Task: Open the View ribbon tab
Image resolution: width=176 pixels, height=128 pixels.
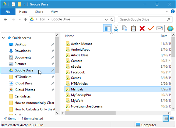Action: pyautogui.click(x=54, y=12)
